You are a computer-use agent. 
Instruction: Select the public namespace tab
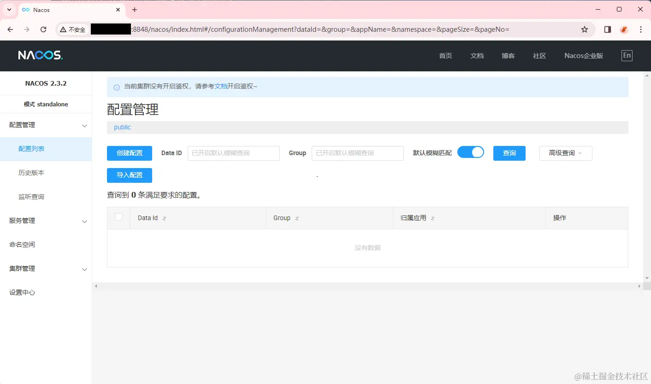click(122, 128)
